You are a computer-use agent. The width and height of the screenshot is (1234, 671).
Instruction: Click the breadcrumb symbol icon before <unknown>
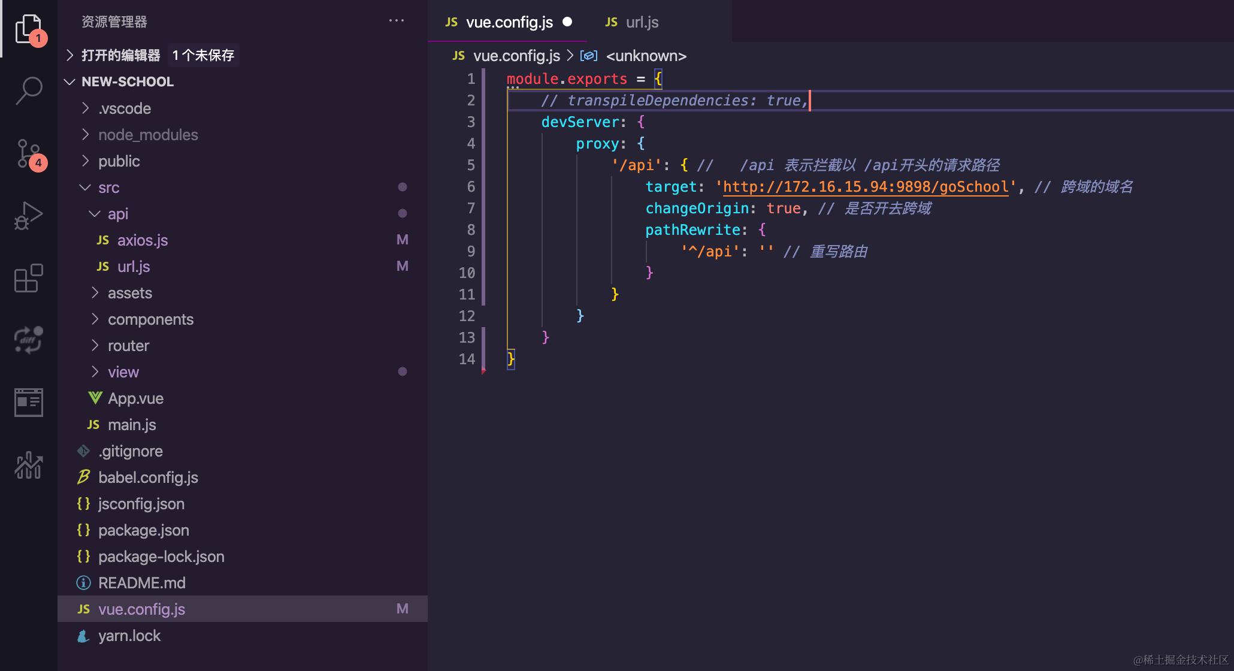click(x=589, y=56)
